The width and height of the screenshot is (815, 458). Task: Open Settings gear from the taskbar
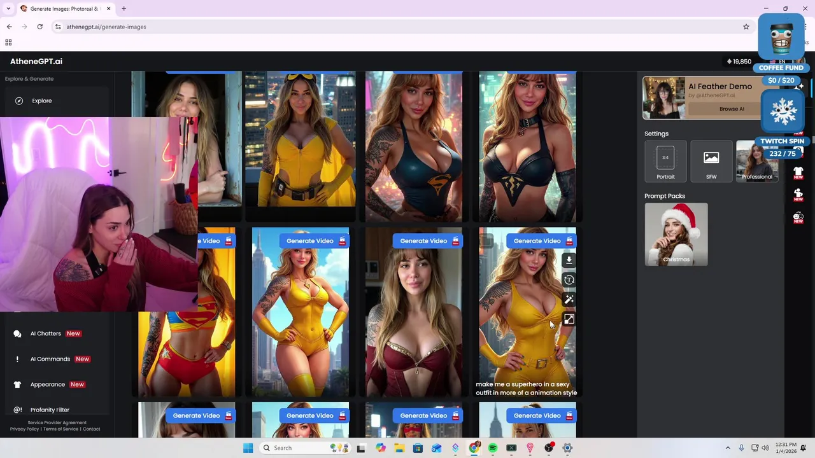tap(567, 448)
